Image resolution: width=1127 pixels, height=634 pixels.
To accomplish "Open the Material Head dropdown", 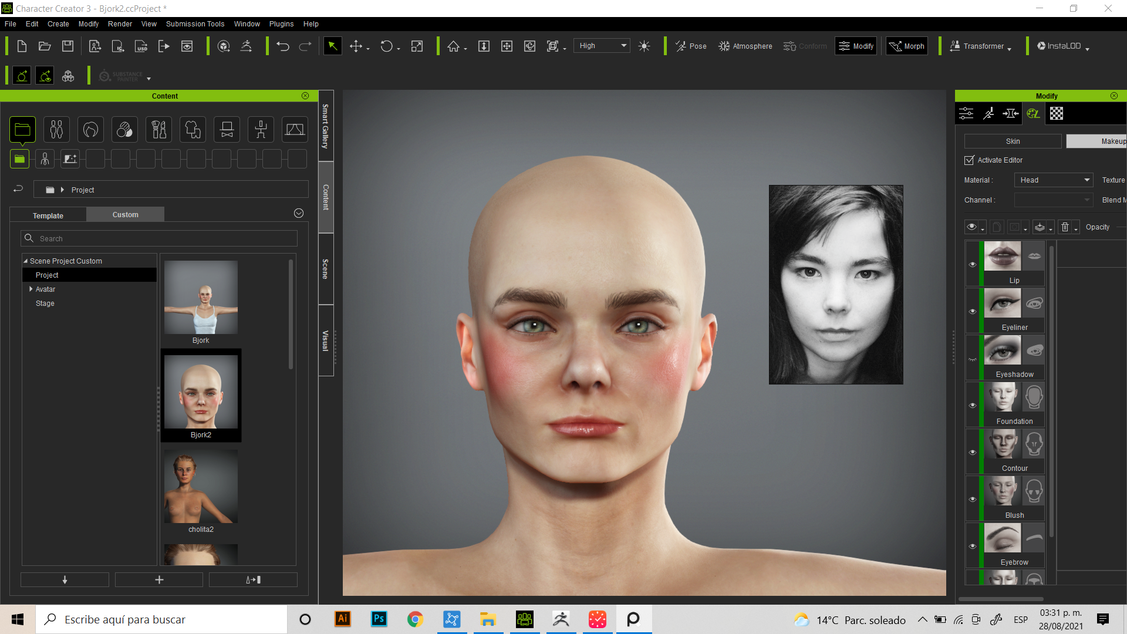I will point(1054,180).
